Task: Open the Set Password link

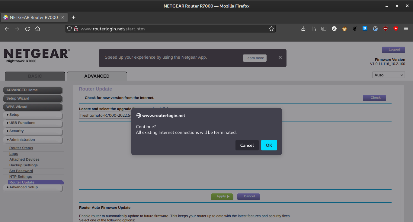Action: click(x=21, y=171)
